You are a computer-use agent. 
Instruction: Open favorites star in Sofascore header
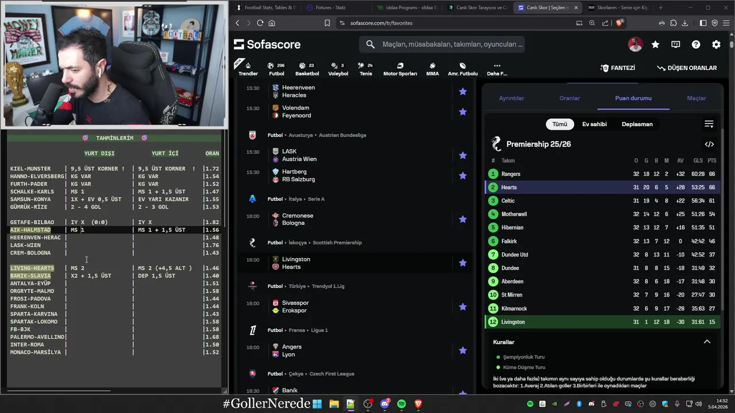655,44
